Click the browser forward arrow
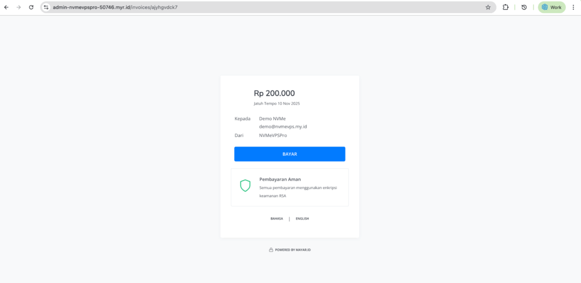The image size is (581, 283). 18,7
